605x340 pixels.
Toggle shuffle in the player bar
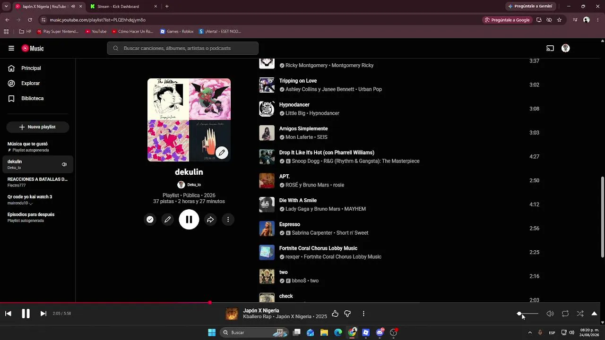pos(580,314)
